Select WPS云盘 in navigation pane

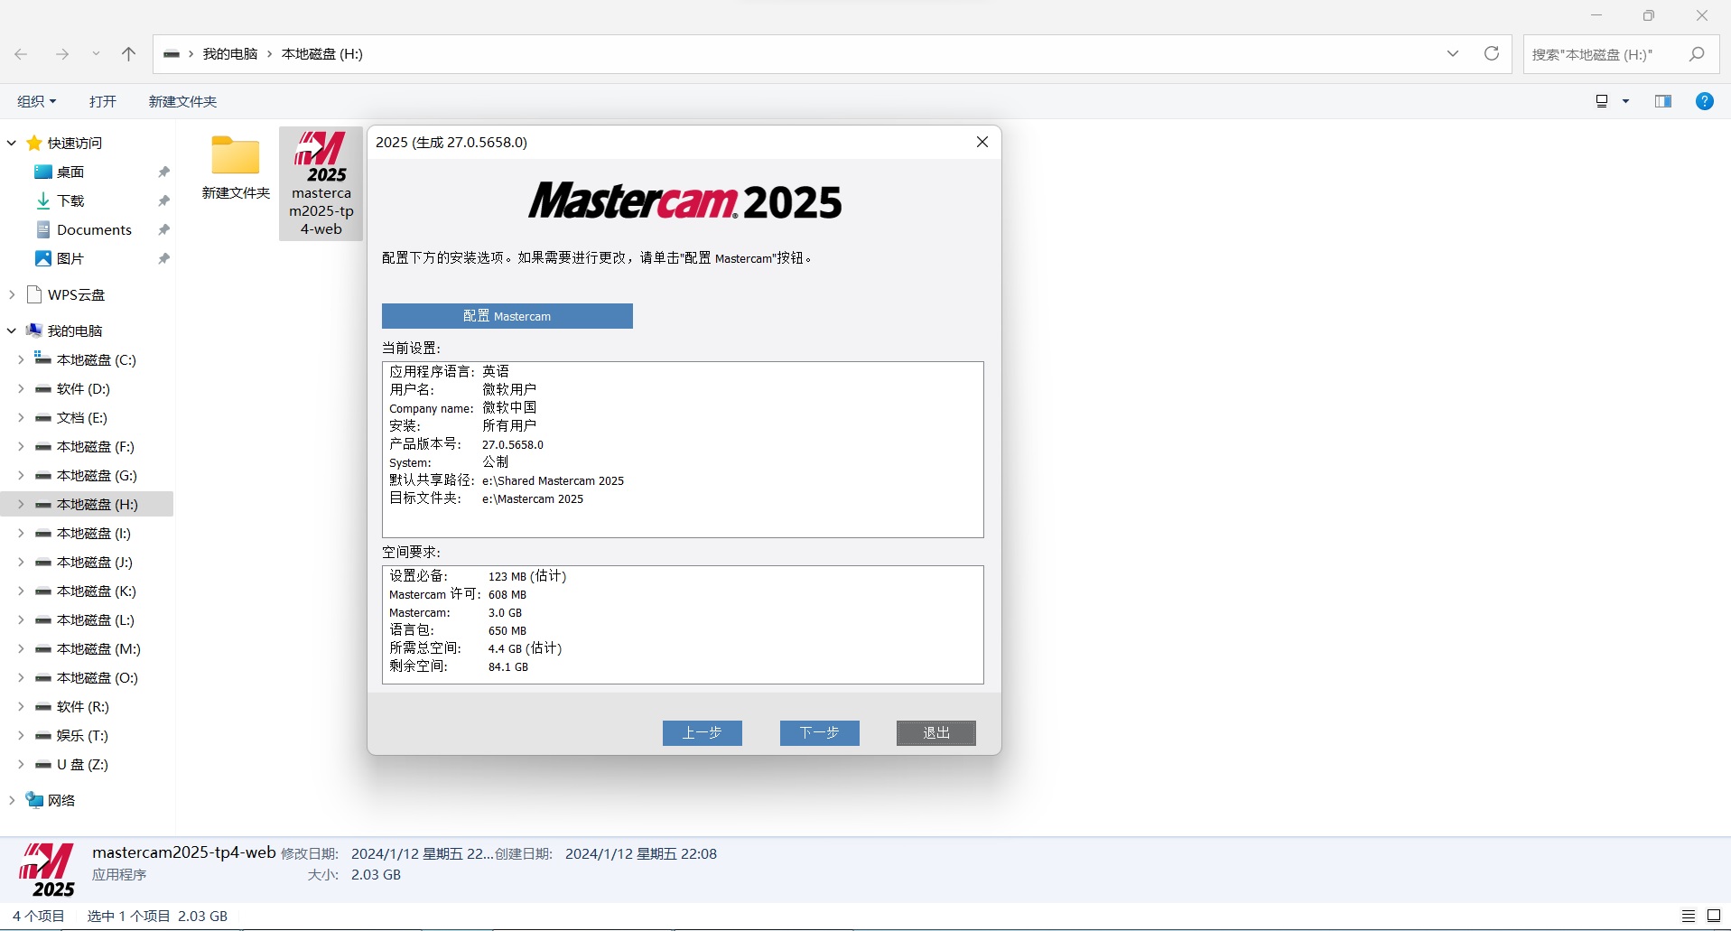point(76,294)
